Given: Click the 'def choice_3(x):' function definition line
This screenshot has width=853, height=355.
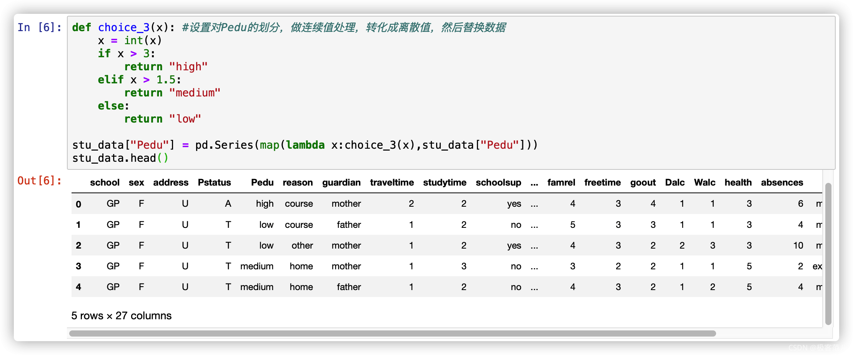Looking at the screenshot, I should [x=123, y=27].
